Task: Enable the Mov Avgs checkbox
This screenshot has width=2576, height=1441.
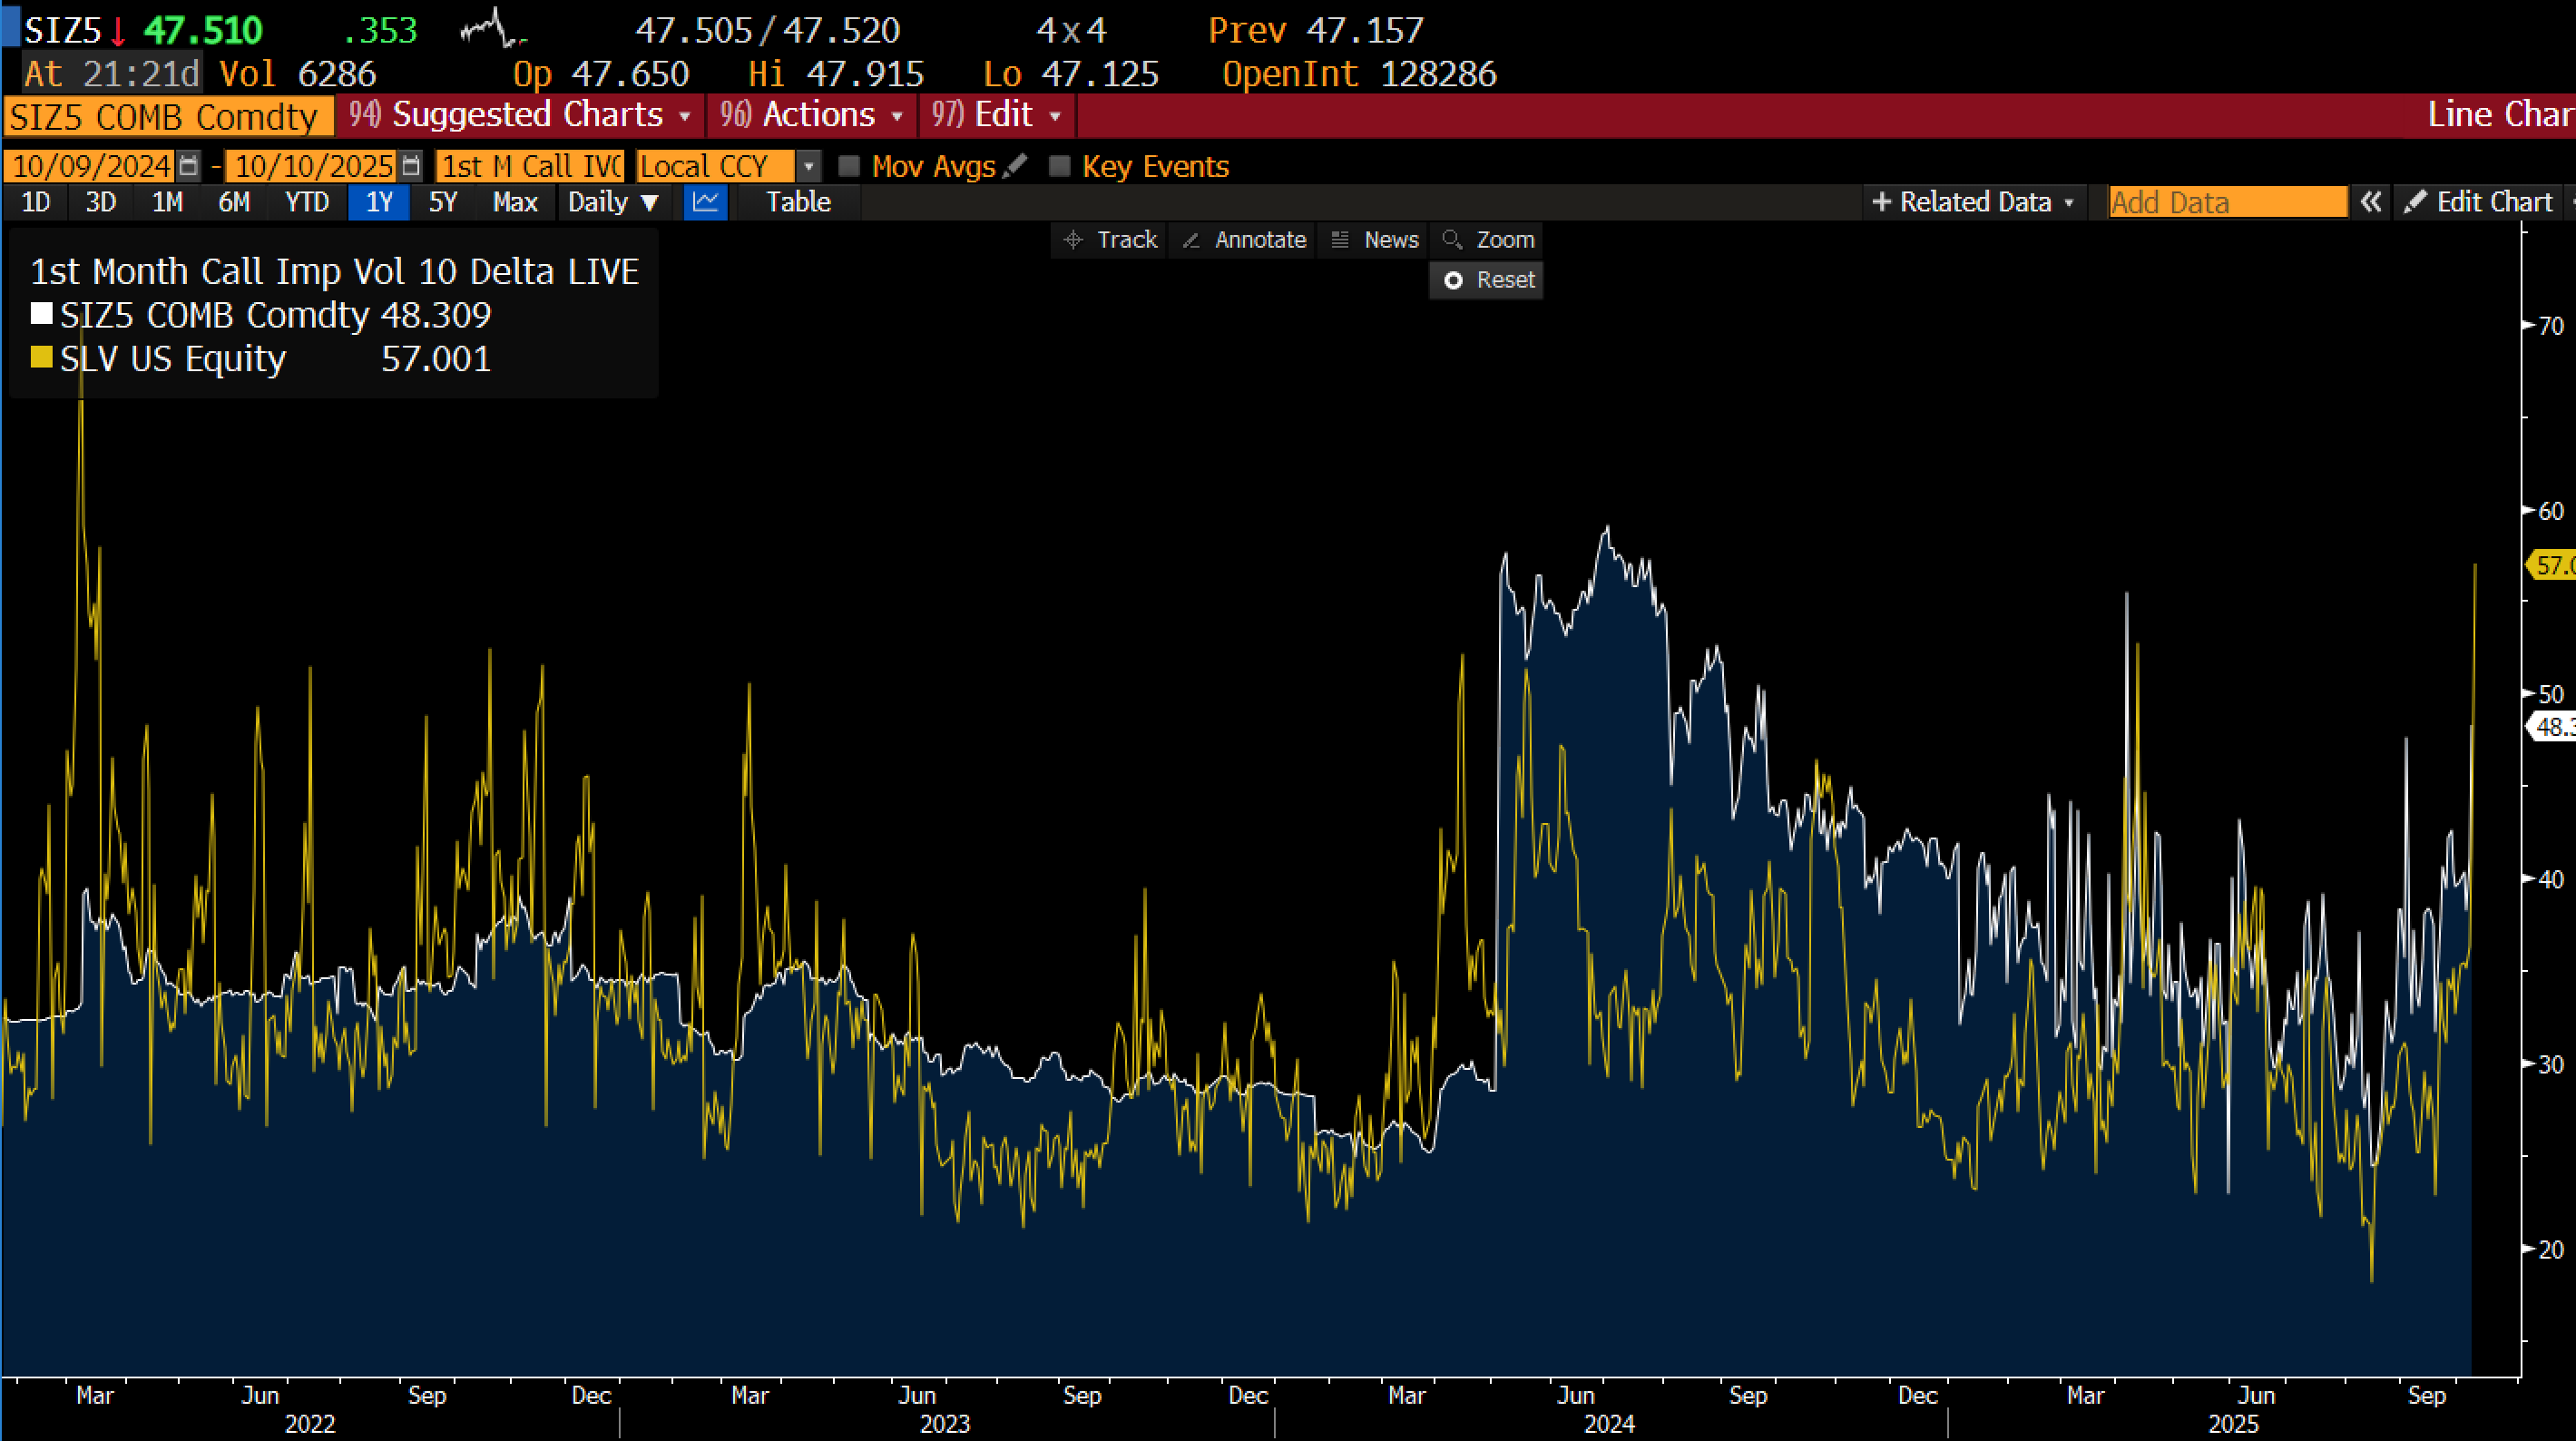Action: tap(849, 166)
